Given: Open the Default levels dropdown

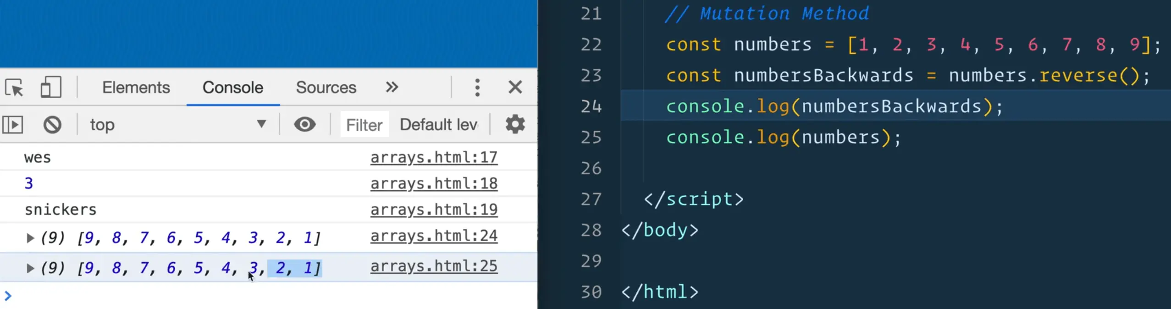Looking at the screenshot, I should [x=439, y=125].
